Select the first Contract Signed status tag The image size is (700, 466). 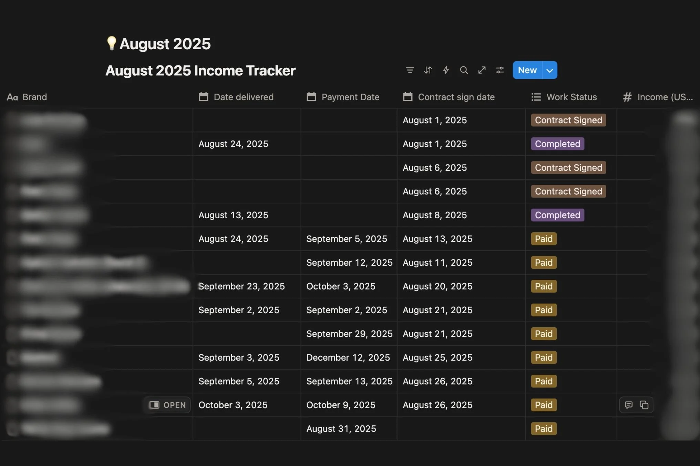[x=568, y=120]
